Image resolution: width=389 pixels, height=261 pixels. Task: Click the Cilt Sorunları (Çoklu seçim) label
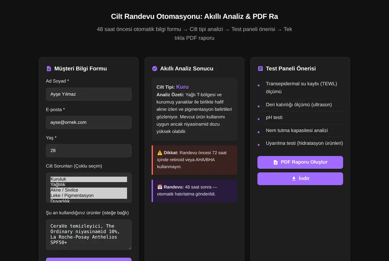pyautogui.click(x=74, y=166)
